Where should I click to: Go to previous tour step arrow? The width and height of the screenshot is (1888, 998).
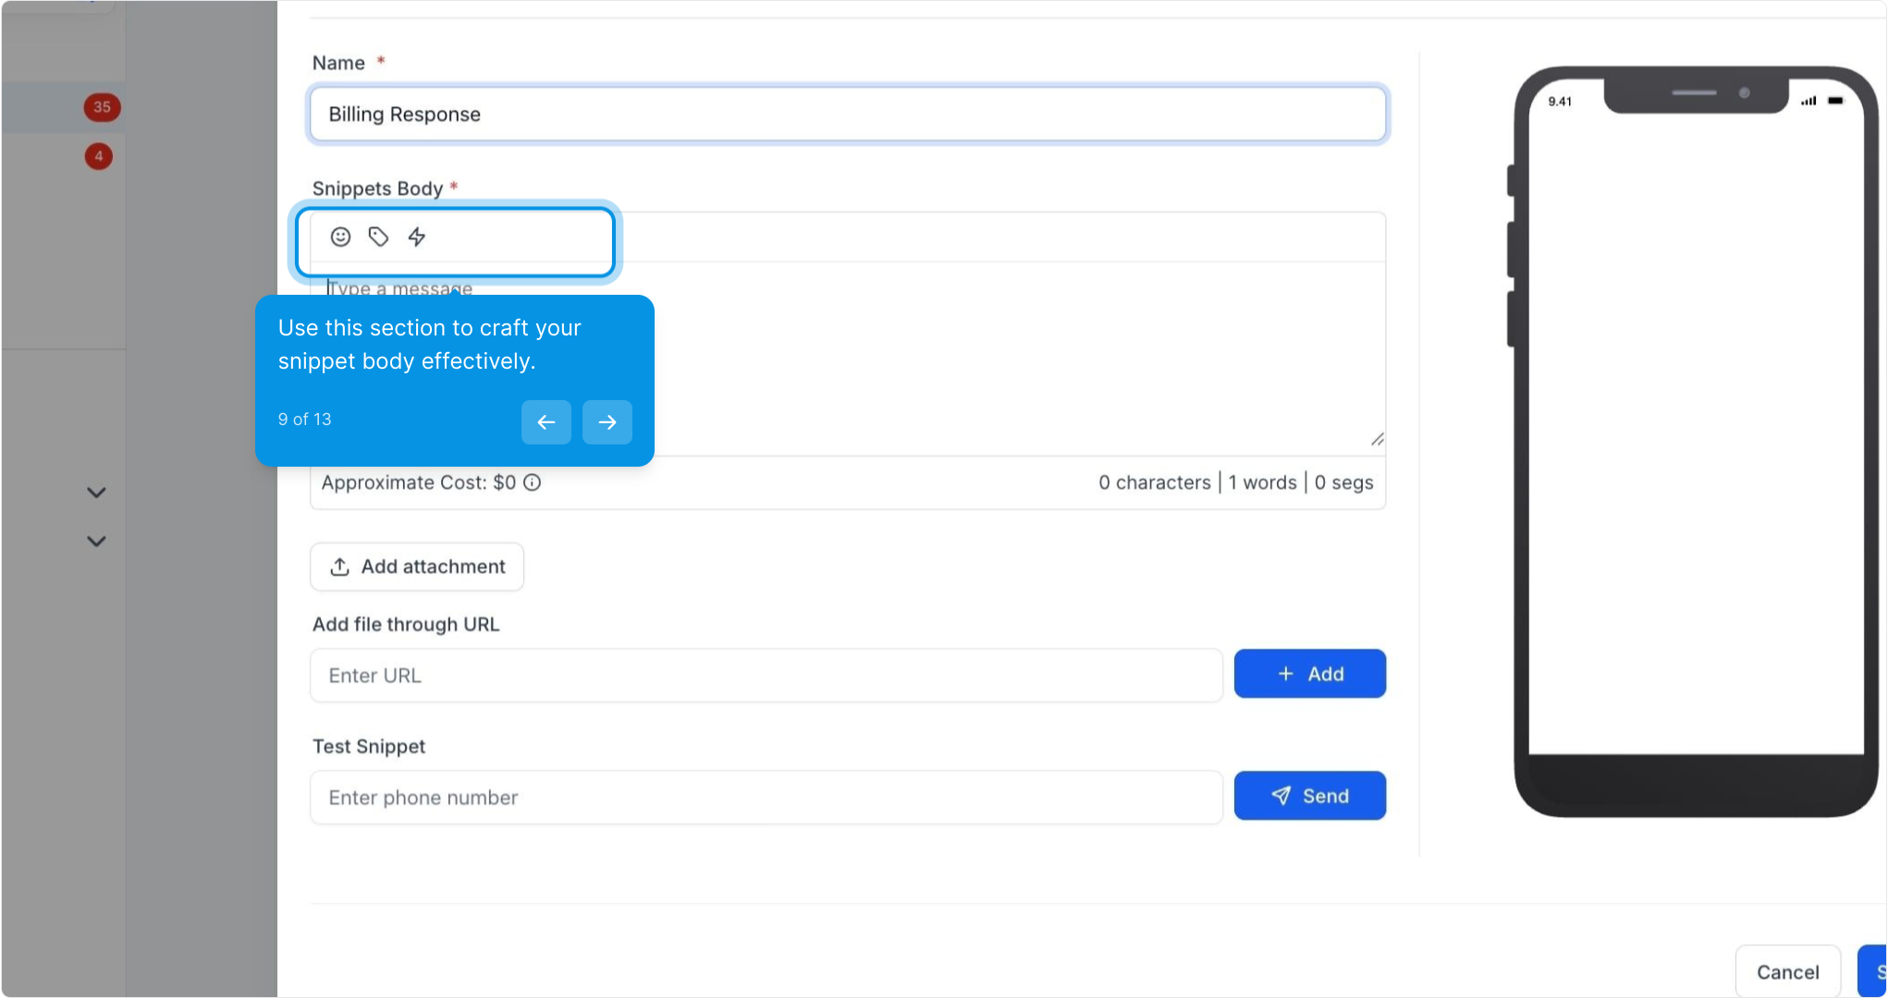[546, 422]
